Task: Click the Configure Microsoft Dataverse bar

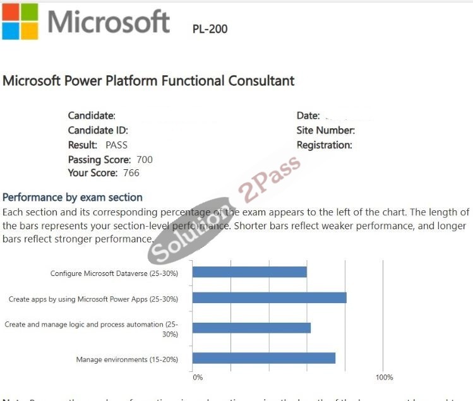Action: [x=250, y=272]
